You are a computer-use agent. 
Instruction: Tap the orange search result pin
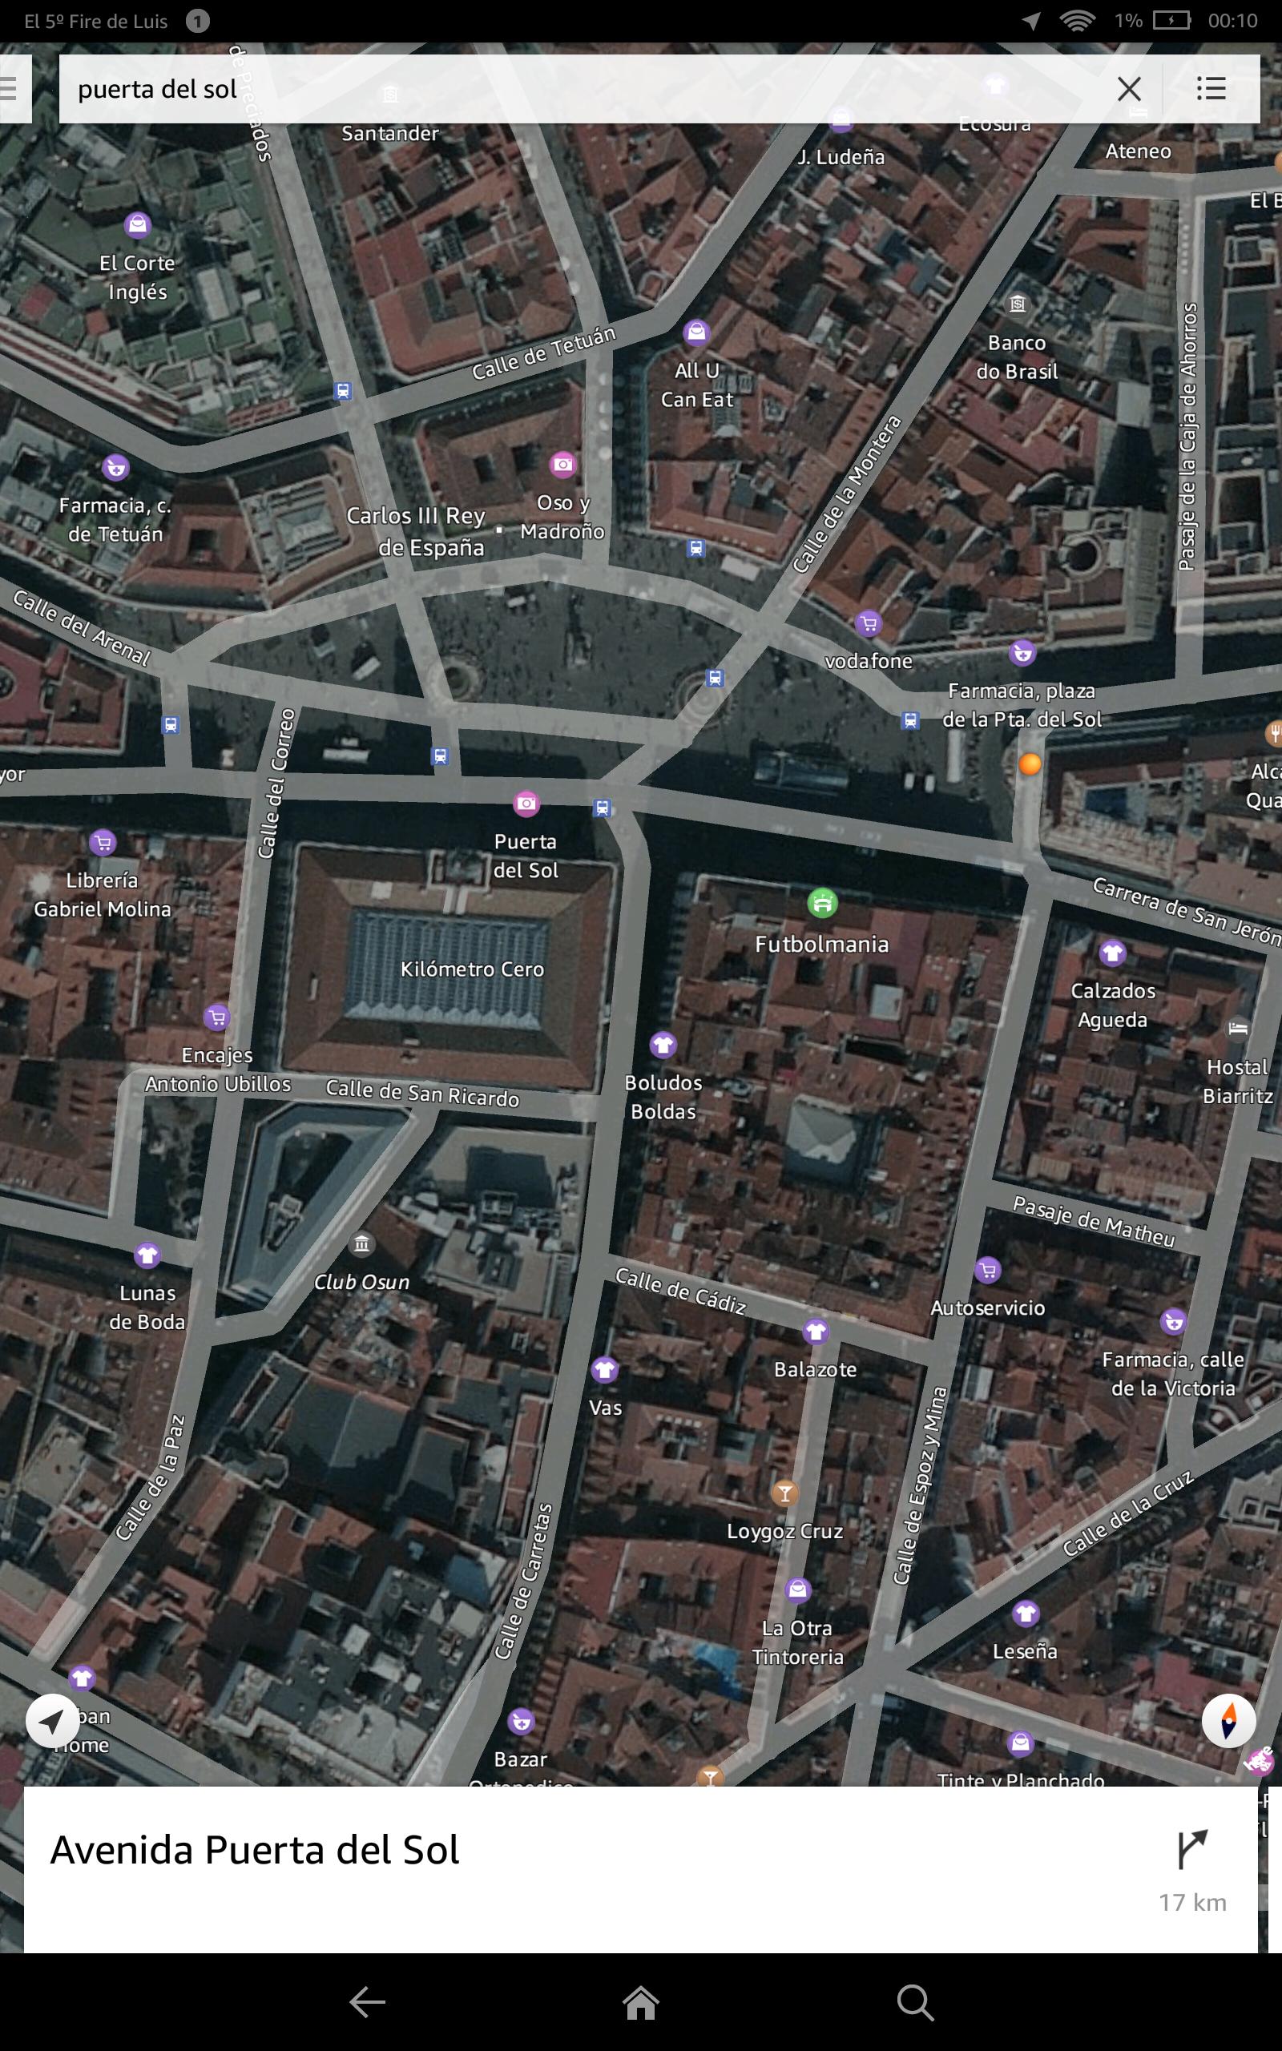coord(1030,764)
